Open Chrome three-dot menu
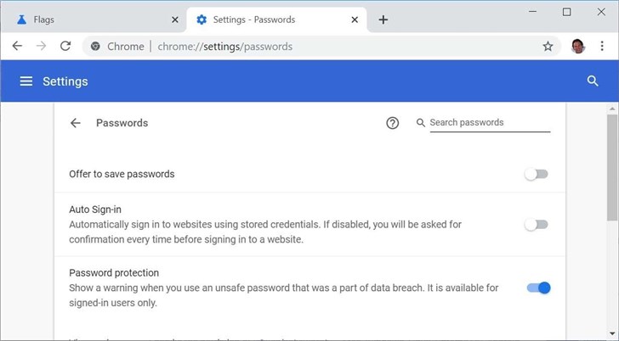This screenshot has height=341, width=619. point(602,47)
